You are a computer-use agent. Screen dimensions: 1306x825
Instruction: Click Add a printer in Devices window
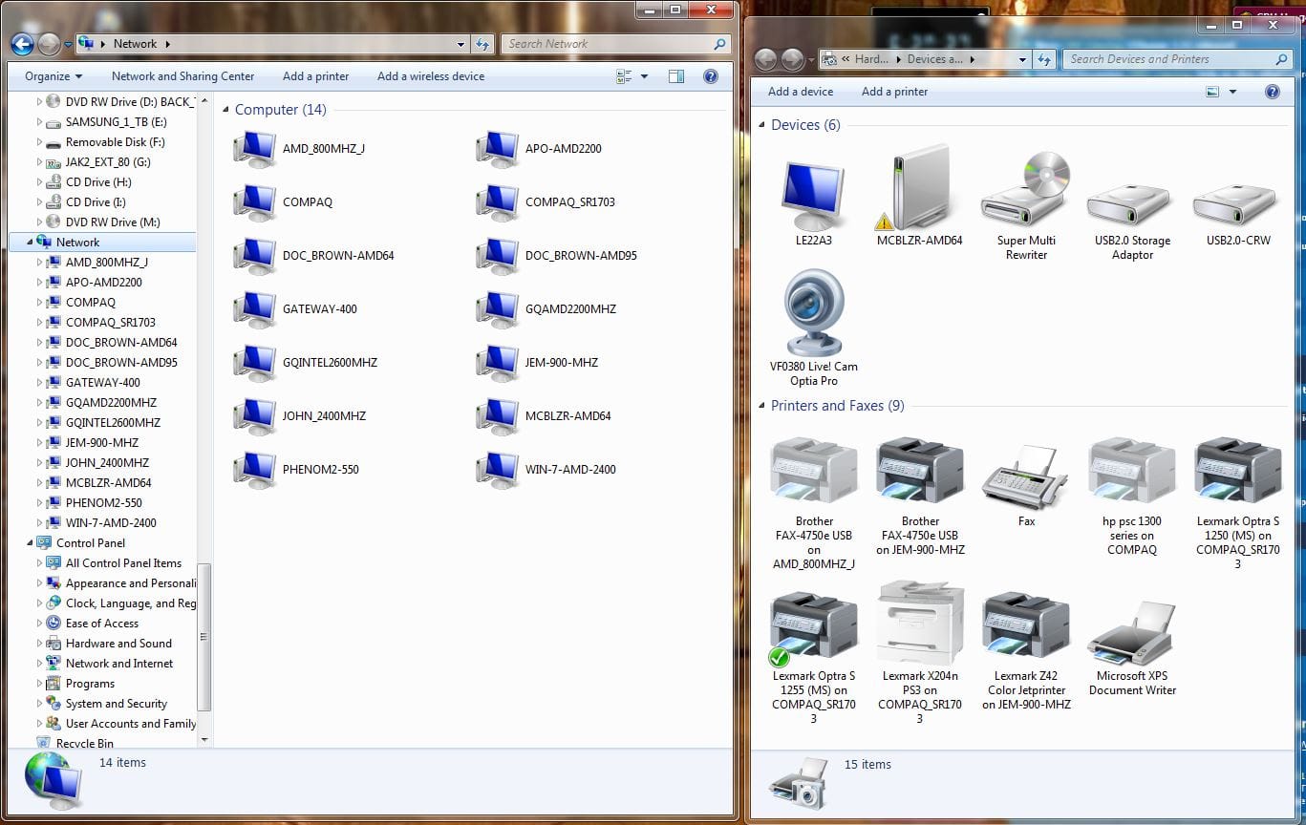point(894,92)
